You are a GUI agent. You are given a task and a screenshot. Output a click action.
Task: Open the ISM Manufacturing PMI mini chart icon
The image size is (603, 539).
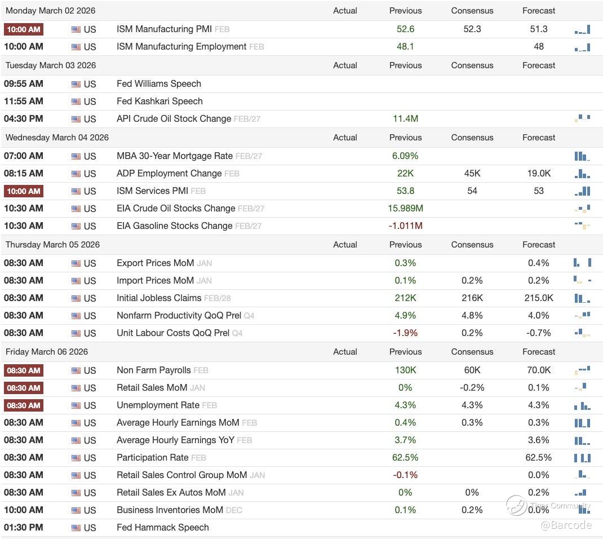pos(582,29)
